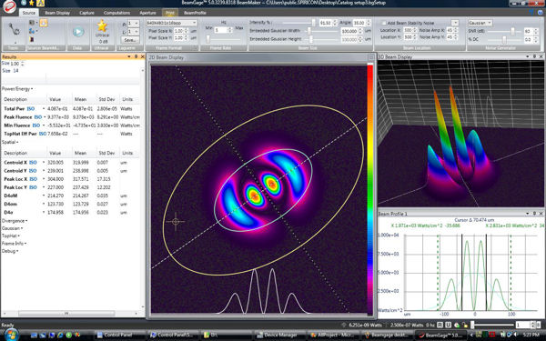Switch to the BeamProfile ribbon tab
The image size is (546, 341).
click(195, 13)
